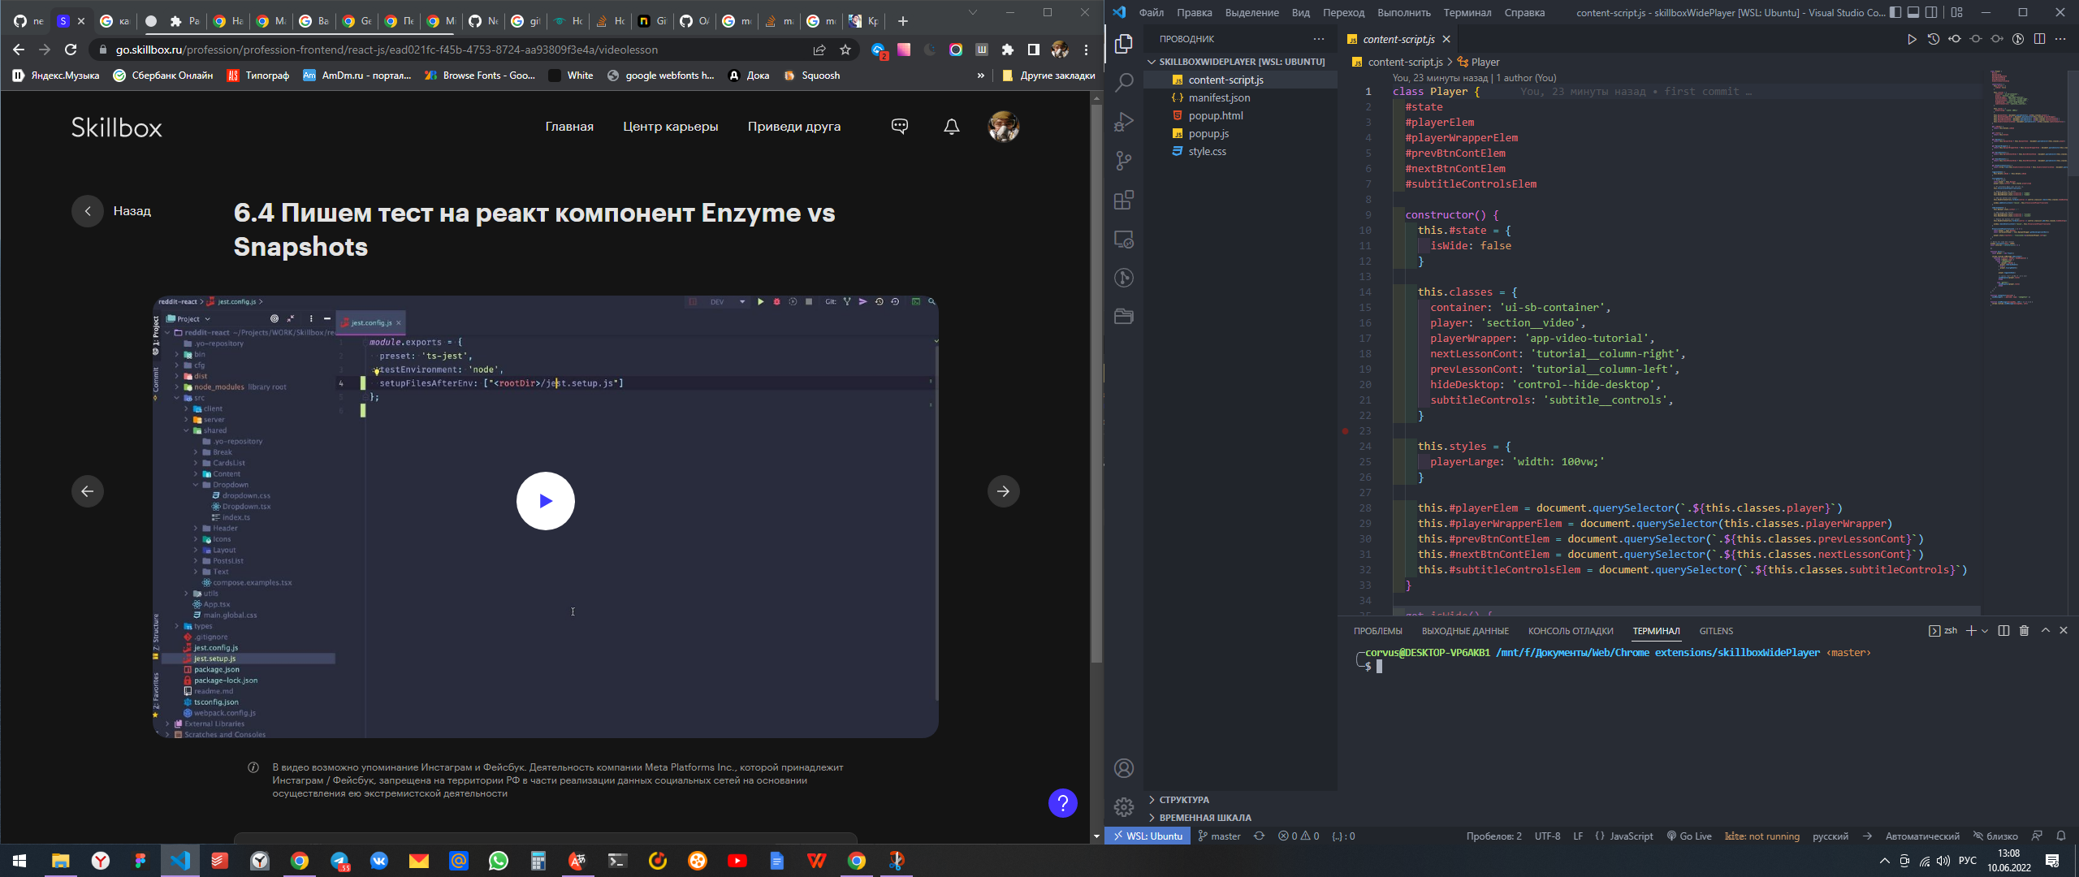Reload the Skillbox page in Chrome

(x=71, y=50)
